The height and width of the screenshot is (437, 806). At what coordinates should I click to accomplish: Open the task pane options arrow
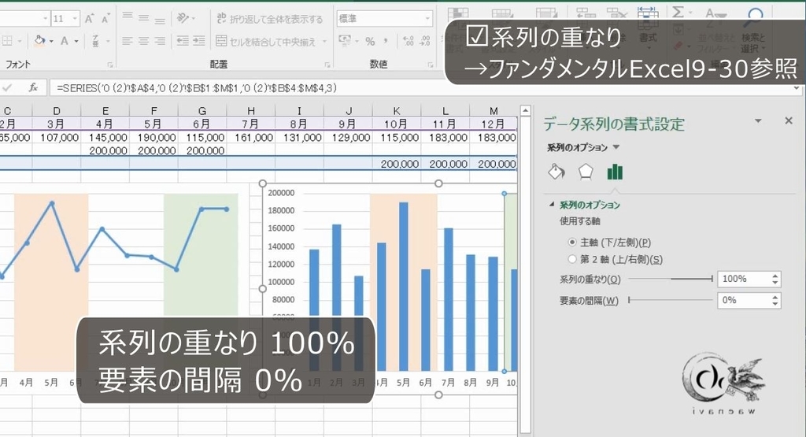(x=758, y=120)
